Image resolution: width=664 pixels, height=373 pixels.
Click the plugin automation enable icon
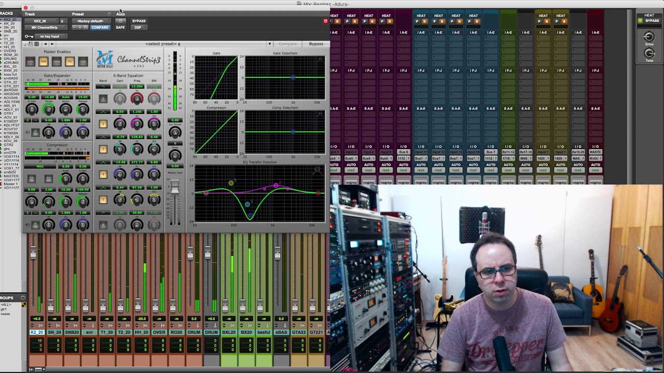coord(120,21)
